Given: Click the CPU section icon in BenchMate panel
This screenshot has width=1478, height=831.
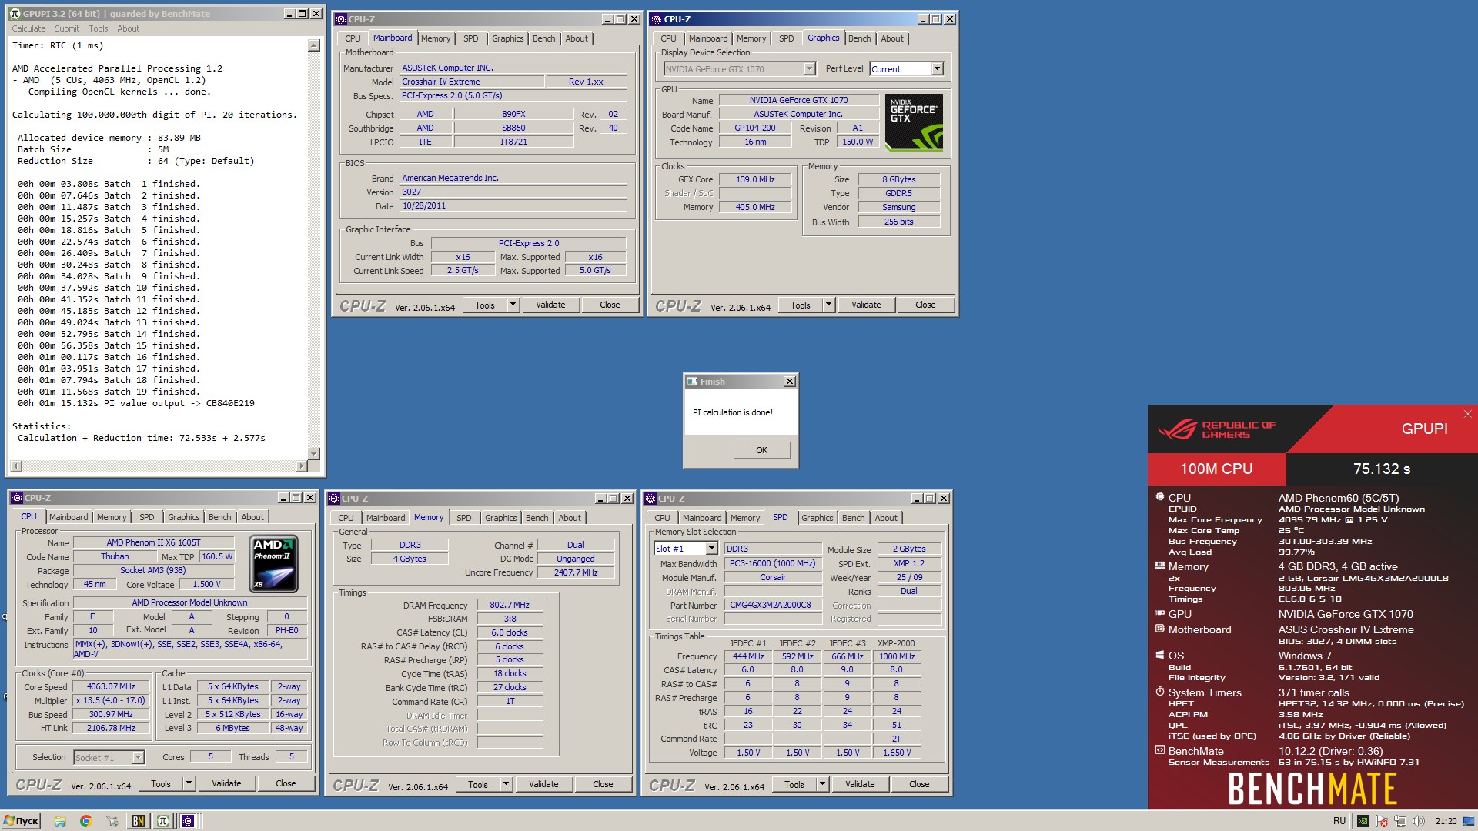Looking at the screenshot, I should [x=1159, y=497].
